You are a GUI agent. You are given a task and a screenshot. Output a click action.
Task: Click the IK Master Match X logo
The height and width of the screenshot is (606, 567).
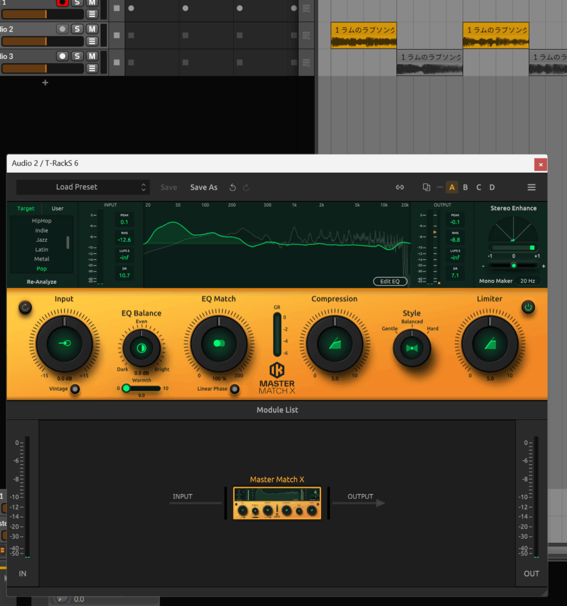(x=277, y=378)
